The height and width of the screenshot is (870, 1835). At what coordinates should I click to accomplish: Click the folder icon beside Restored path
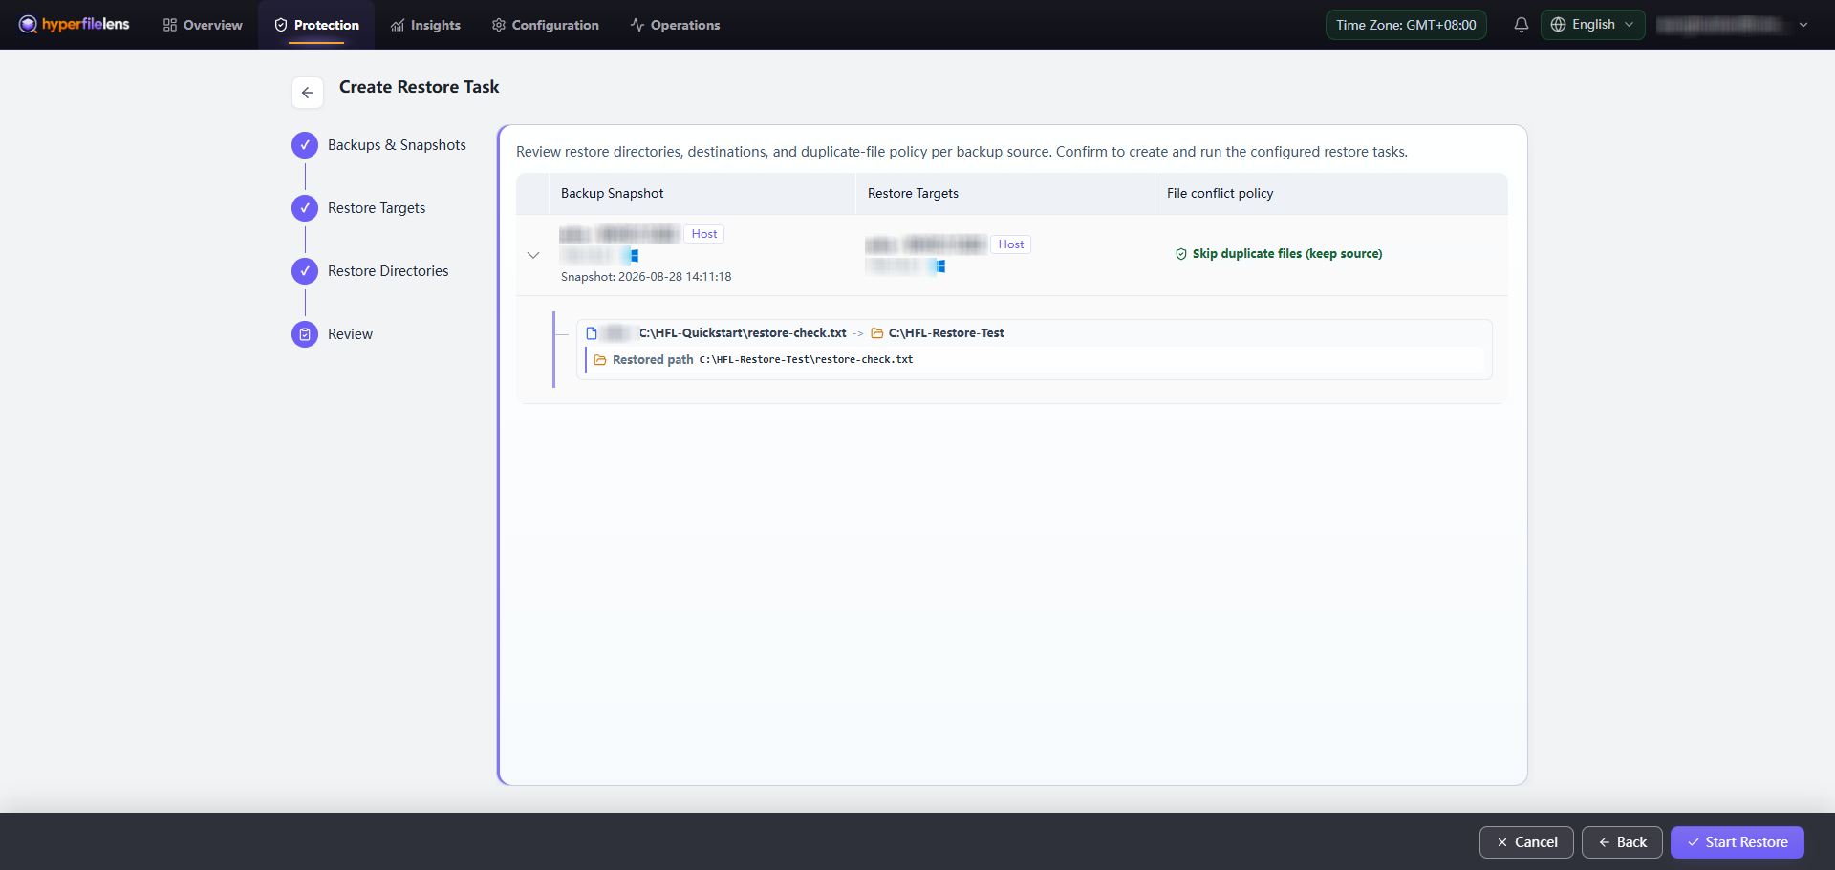600,360
